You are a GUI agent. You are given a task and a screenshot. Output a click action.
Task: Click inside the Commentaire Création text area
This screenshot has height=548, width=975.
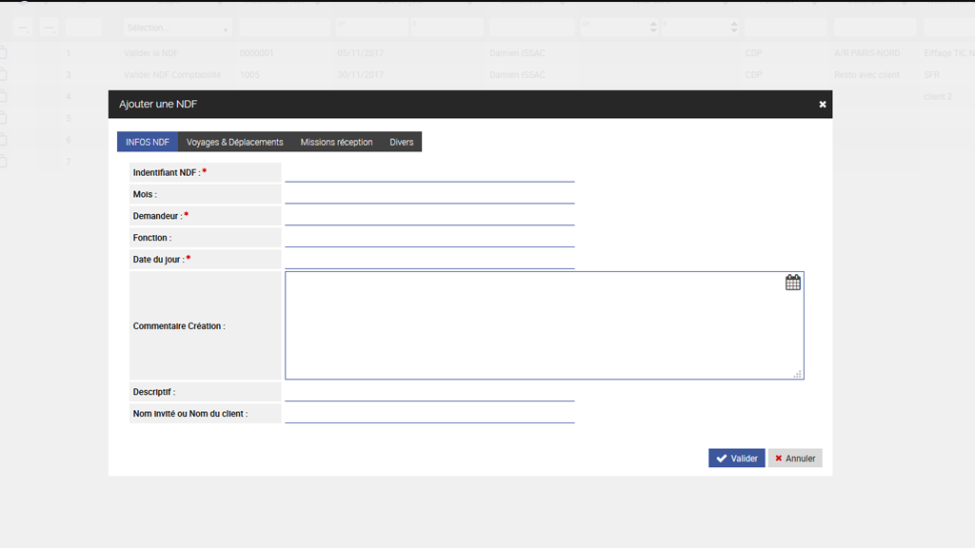coord(544,325)
